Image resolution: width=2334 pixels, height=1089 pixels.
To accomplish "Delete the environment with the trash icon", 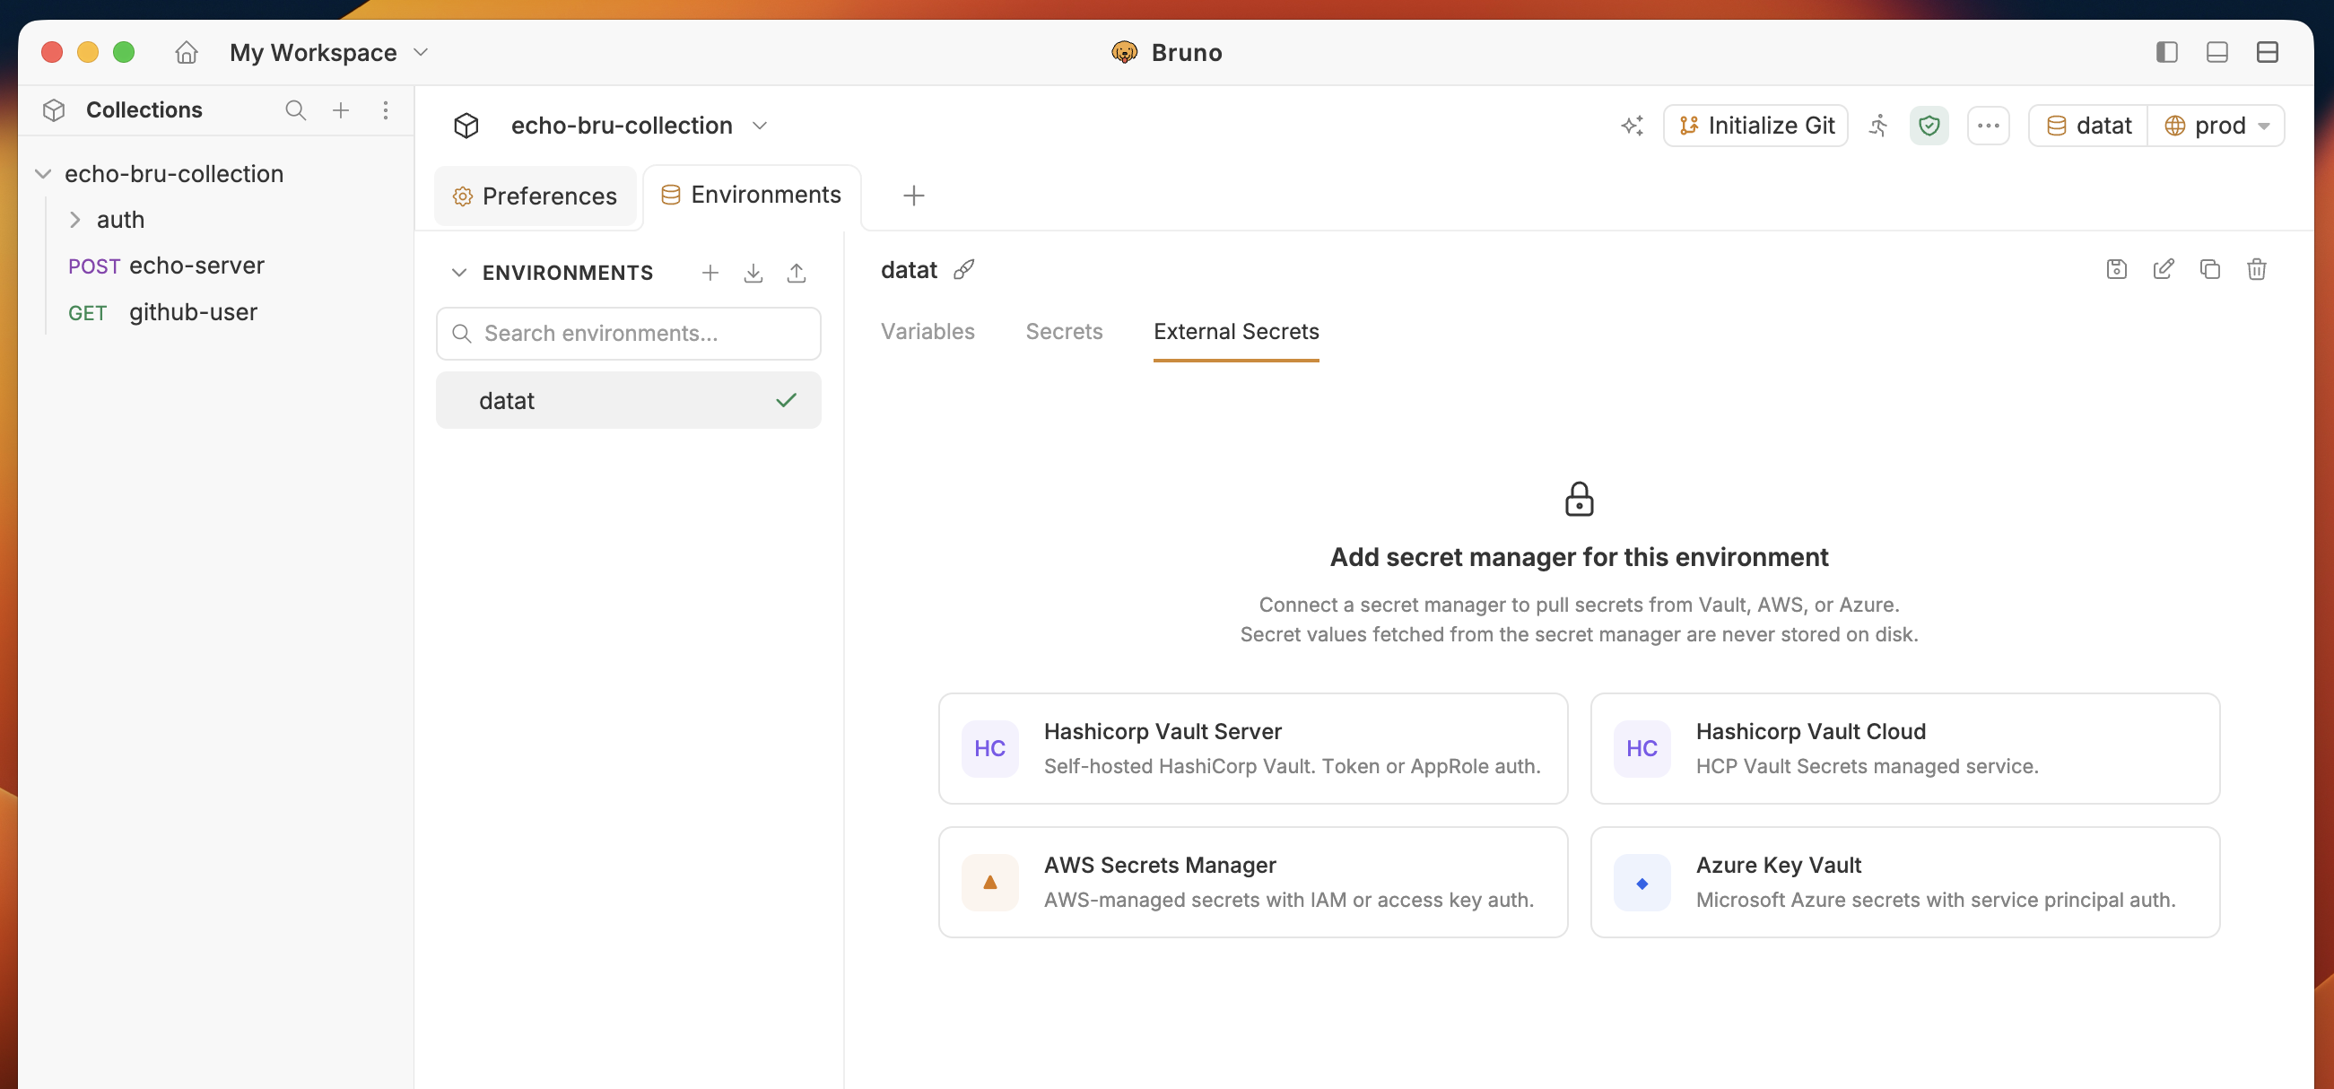I will click(x=2256, y=269).
